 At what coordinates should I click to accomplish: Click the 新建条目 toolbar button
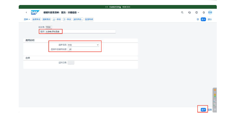36,19
